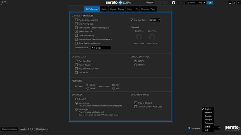
Task: Choose Español in the language list
Action: [x=208, y=113]
